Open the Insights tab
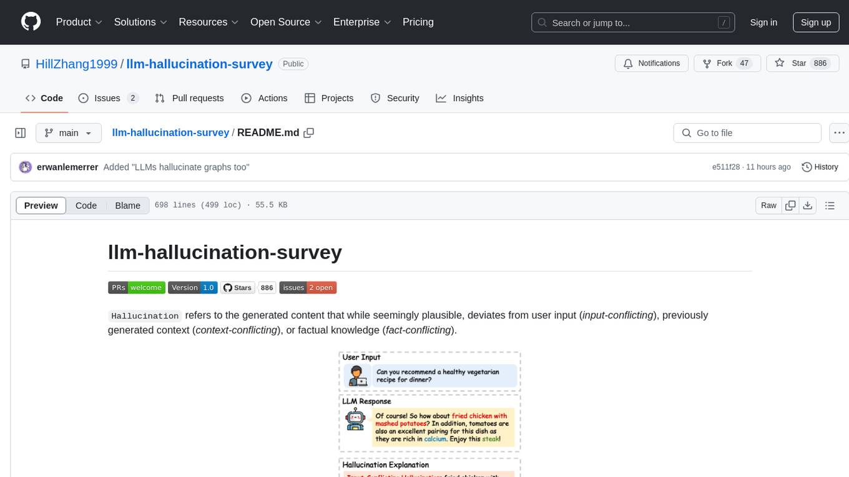The width and height of the screenshot is (849, 477). pos(459,98)
